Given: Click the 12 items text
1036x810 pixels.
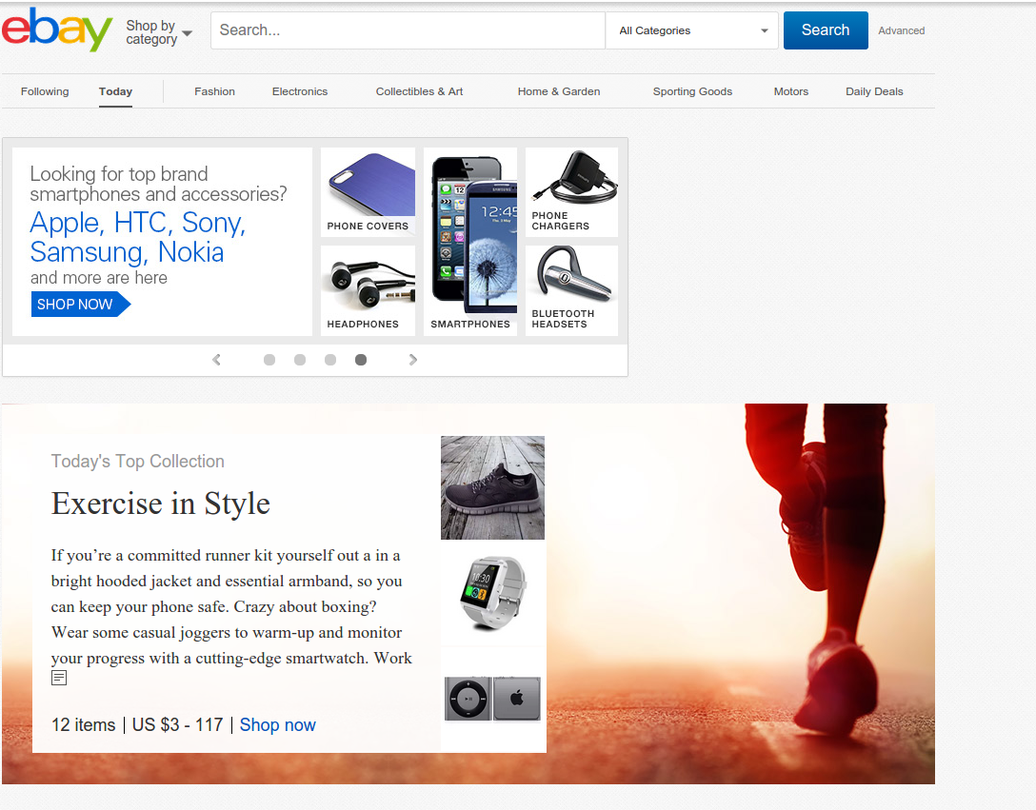Looking at the screenshot, I should click(x=83, y=724).
